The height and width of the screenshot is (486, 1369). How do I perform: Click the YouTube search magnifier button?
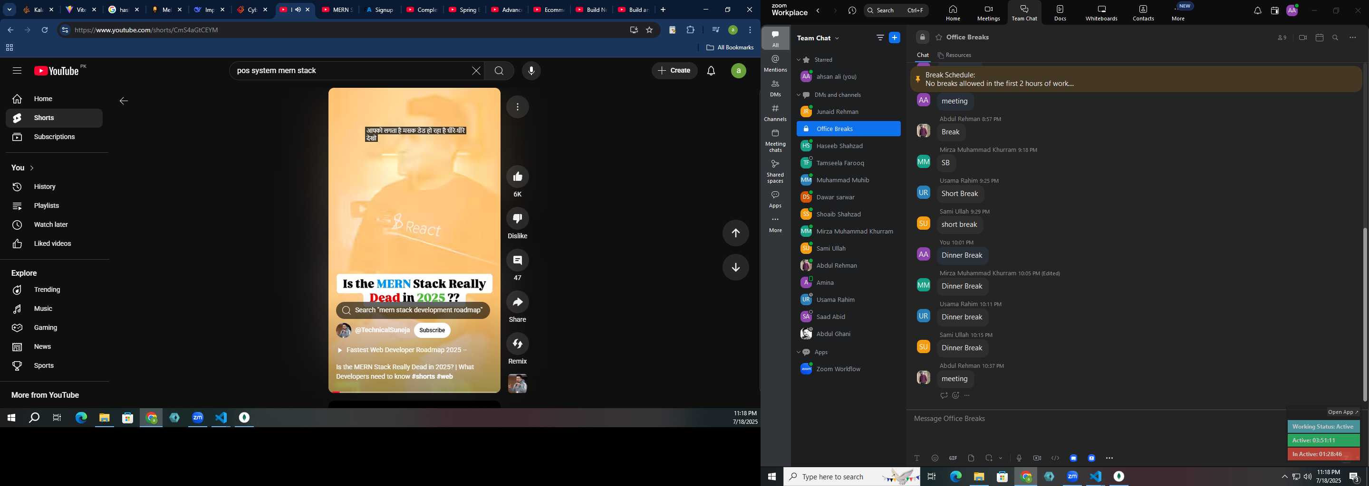click(499, 71)
